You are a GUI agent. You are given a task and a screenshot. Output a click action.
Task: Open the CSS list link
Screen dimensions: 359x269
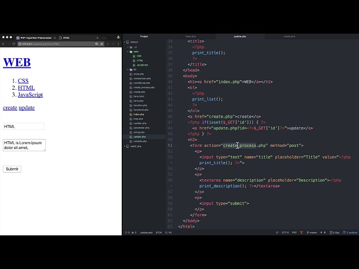23,81
